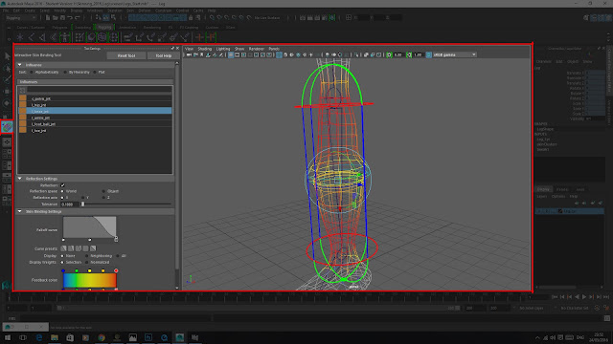This screenshot has width=613, height=344.
Task: Open the Rigging menu set dropdown
Action: point(21,18)
